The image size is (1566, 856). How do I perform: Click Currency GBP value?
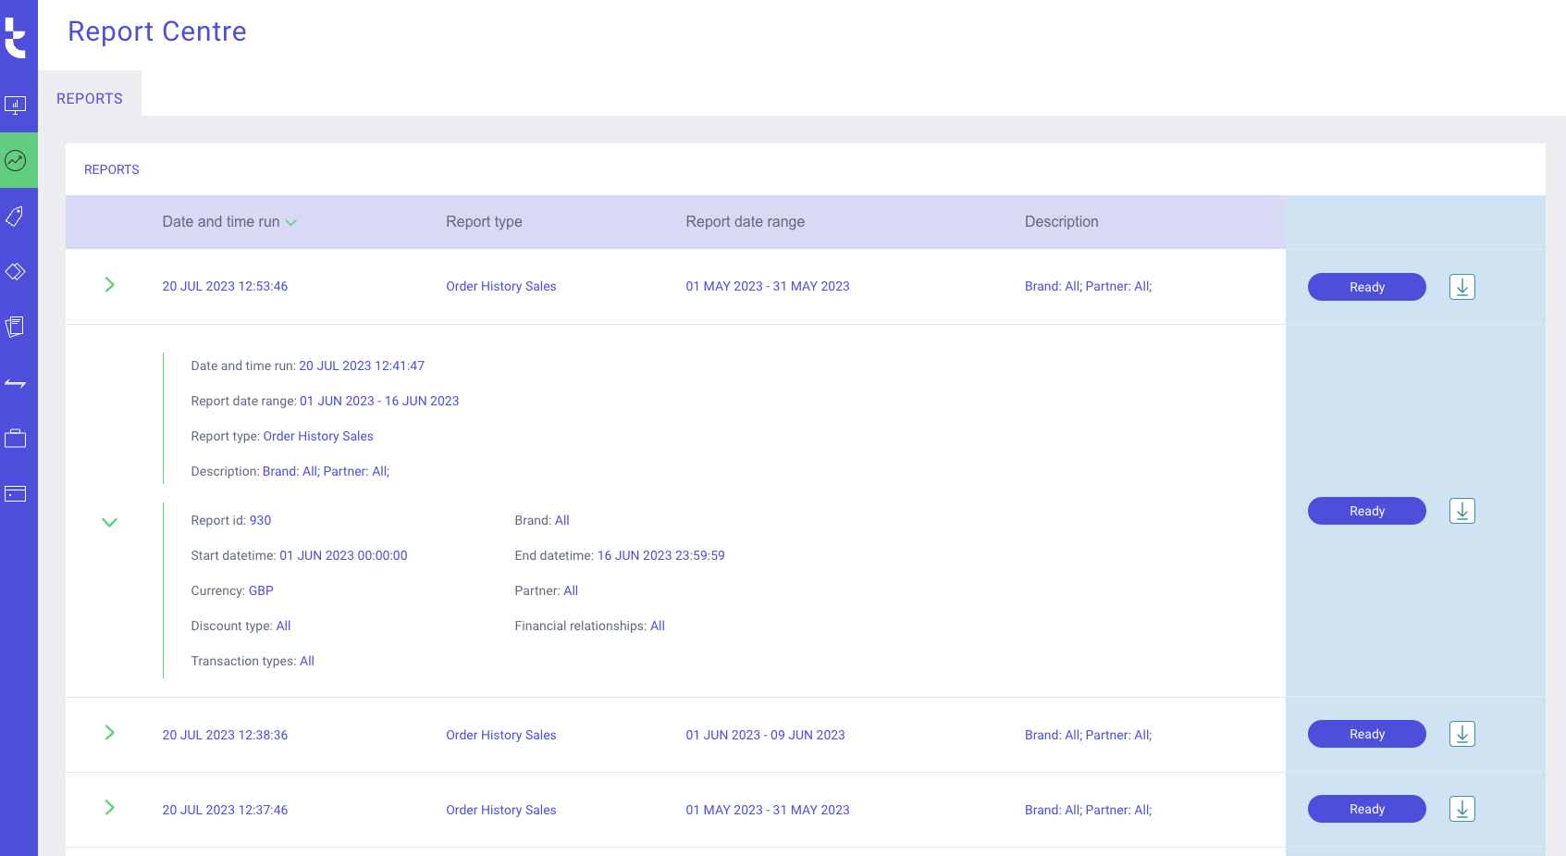[x=261, y=591]
